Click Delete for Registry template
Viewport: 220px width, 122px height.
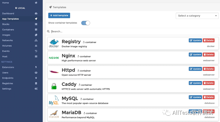tap(209, 40)
